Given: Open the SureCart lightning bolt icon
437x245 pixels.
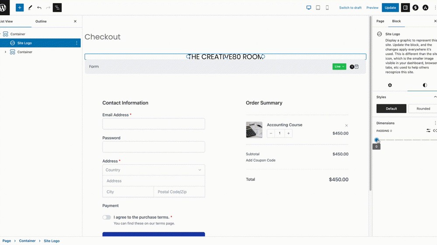Looking at the screenshot, I should [x=415, y=7].
